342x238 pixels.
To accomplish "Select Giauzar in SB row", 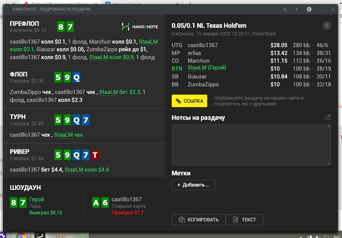I will coord(197,76).
